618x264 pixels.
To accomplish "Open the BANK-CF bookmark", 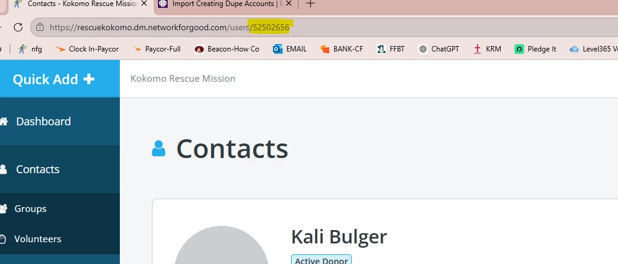I will tap(342, 49).
